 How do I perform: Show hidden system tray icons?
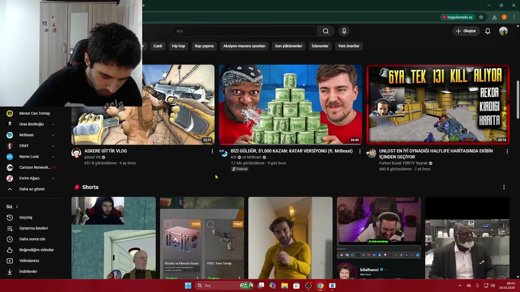pyautogui.click(x=460, y=286)
